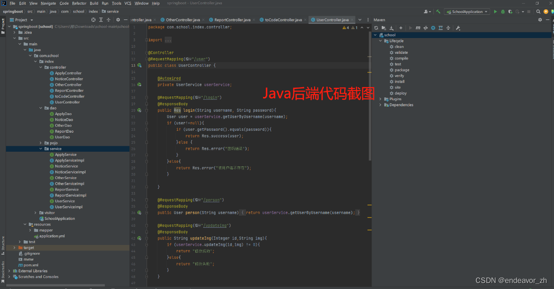554x289 pixels.
Task: Build project with the hammer icon
Action: (438, 12)
